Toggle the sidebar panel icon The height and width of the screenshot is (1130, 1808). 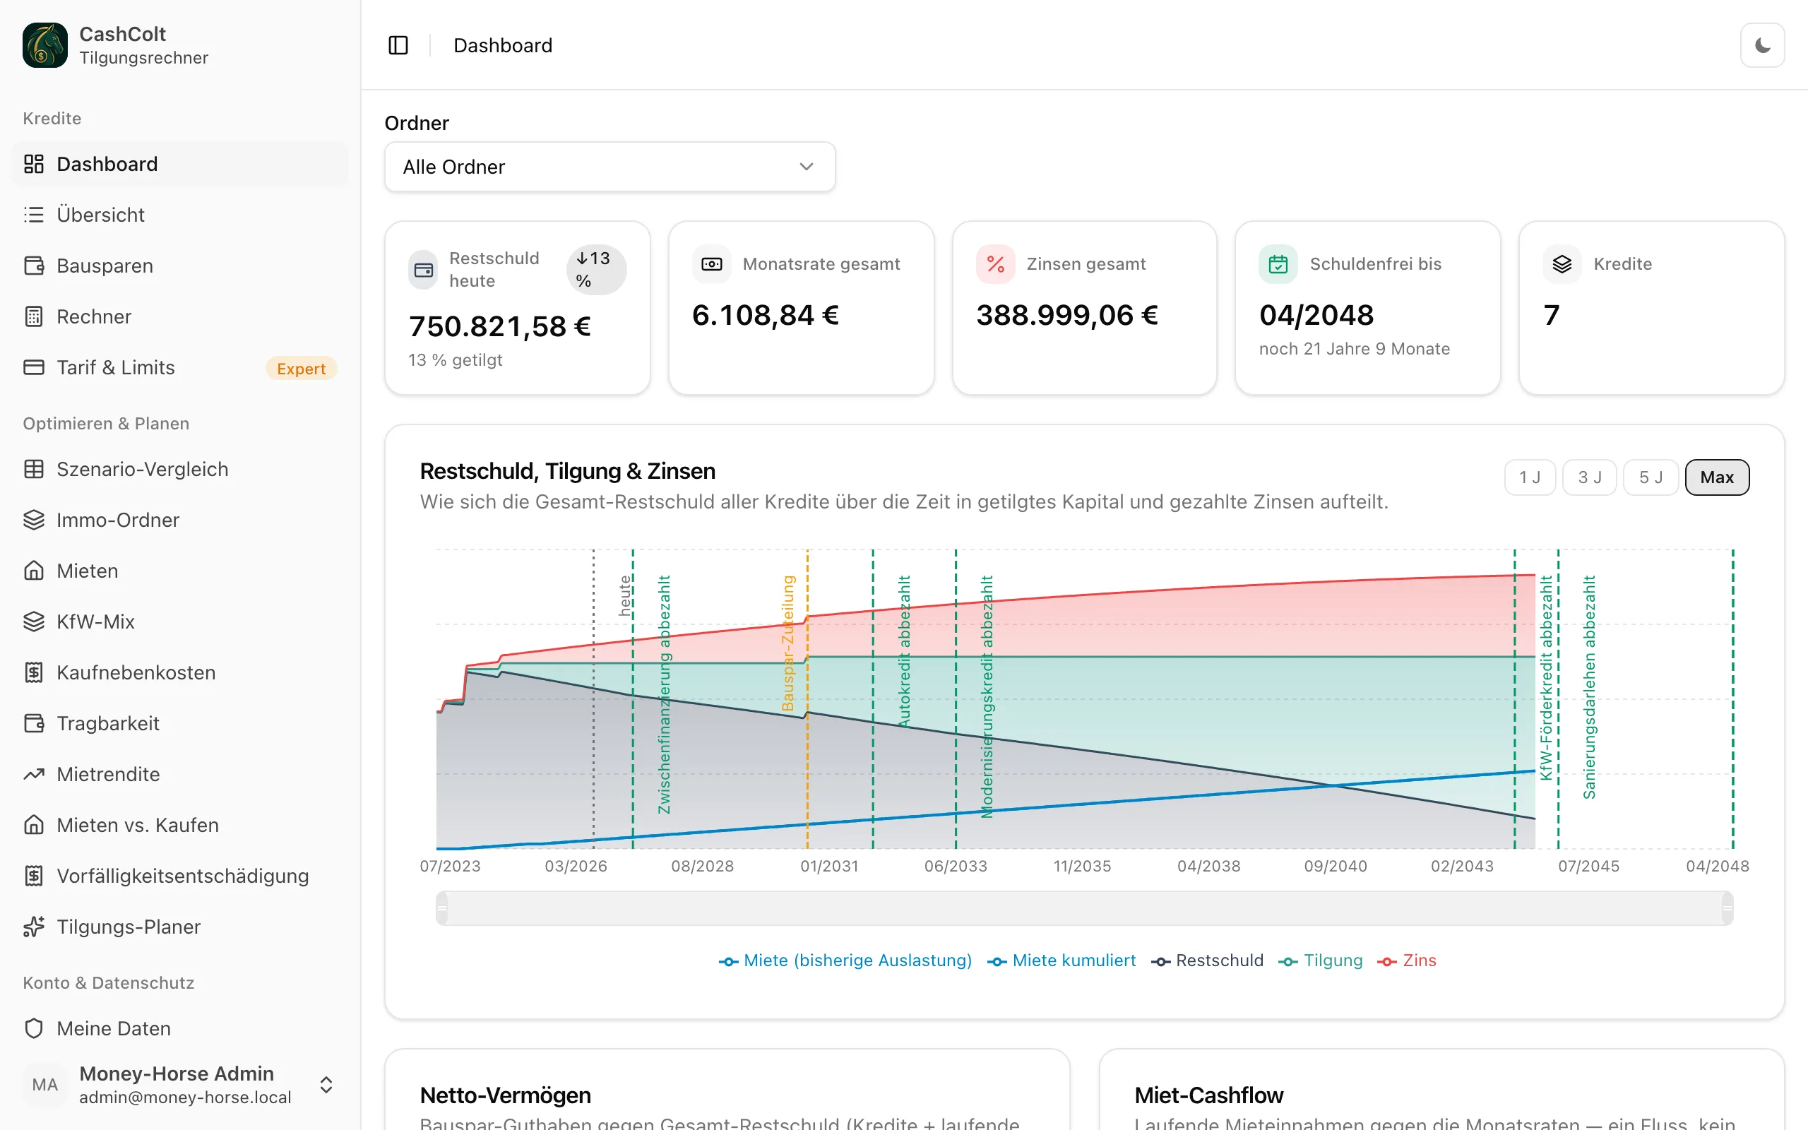click(398, 46)
